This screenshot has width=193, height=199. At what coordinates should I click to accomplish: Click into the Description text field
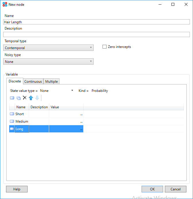[96, 34]
